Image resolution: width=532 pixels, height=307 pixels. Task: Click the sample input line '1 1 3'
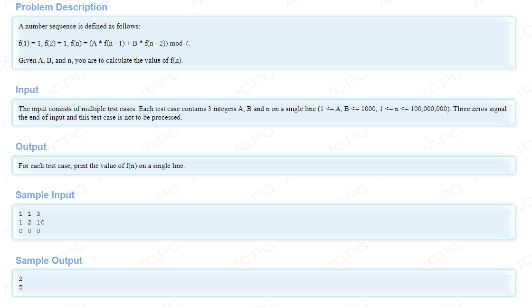pyautogui.click(x=29, y=214)
